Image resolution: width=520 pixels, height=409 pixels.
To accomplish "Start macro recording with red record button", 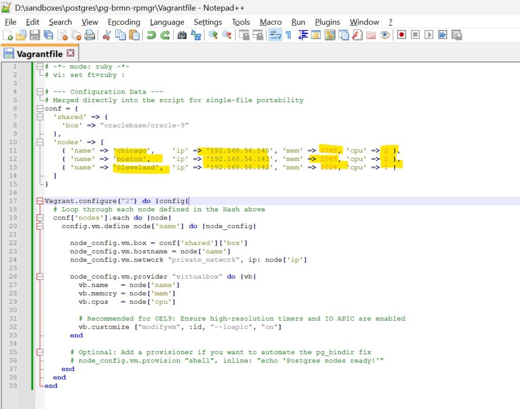I will tap(402, 35).
